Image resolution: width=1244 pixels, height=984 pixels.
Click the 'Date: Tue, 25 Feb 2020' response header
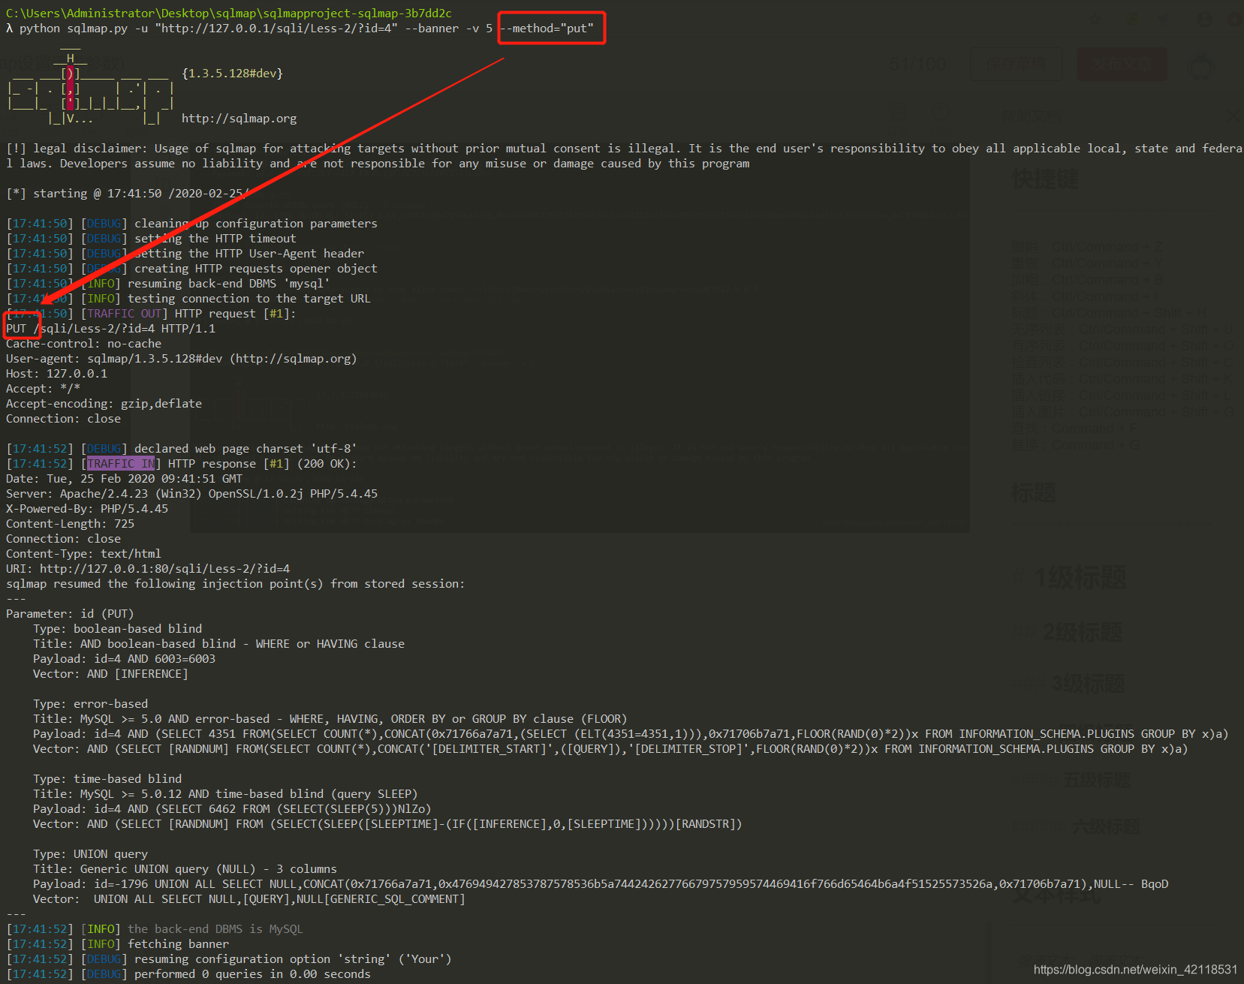click(x=124, y=479)
